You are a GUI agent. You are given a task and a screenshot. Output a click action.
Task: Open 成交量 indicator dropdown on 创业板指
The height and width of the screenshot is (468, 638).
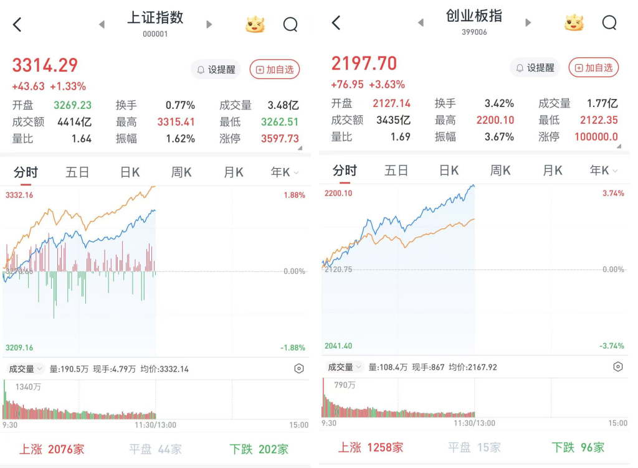(345, 367)
